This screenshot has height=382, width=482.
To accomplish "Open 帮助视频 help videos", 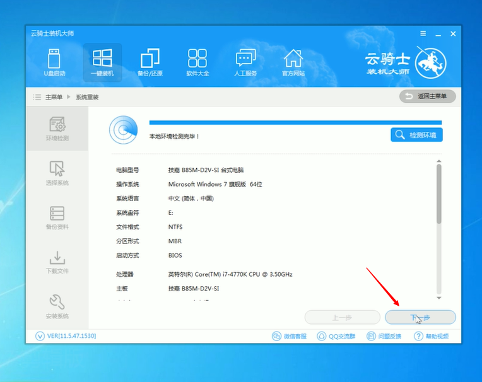I will point(431,336).
